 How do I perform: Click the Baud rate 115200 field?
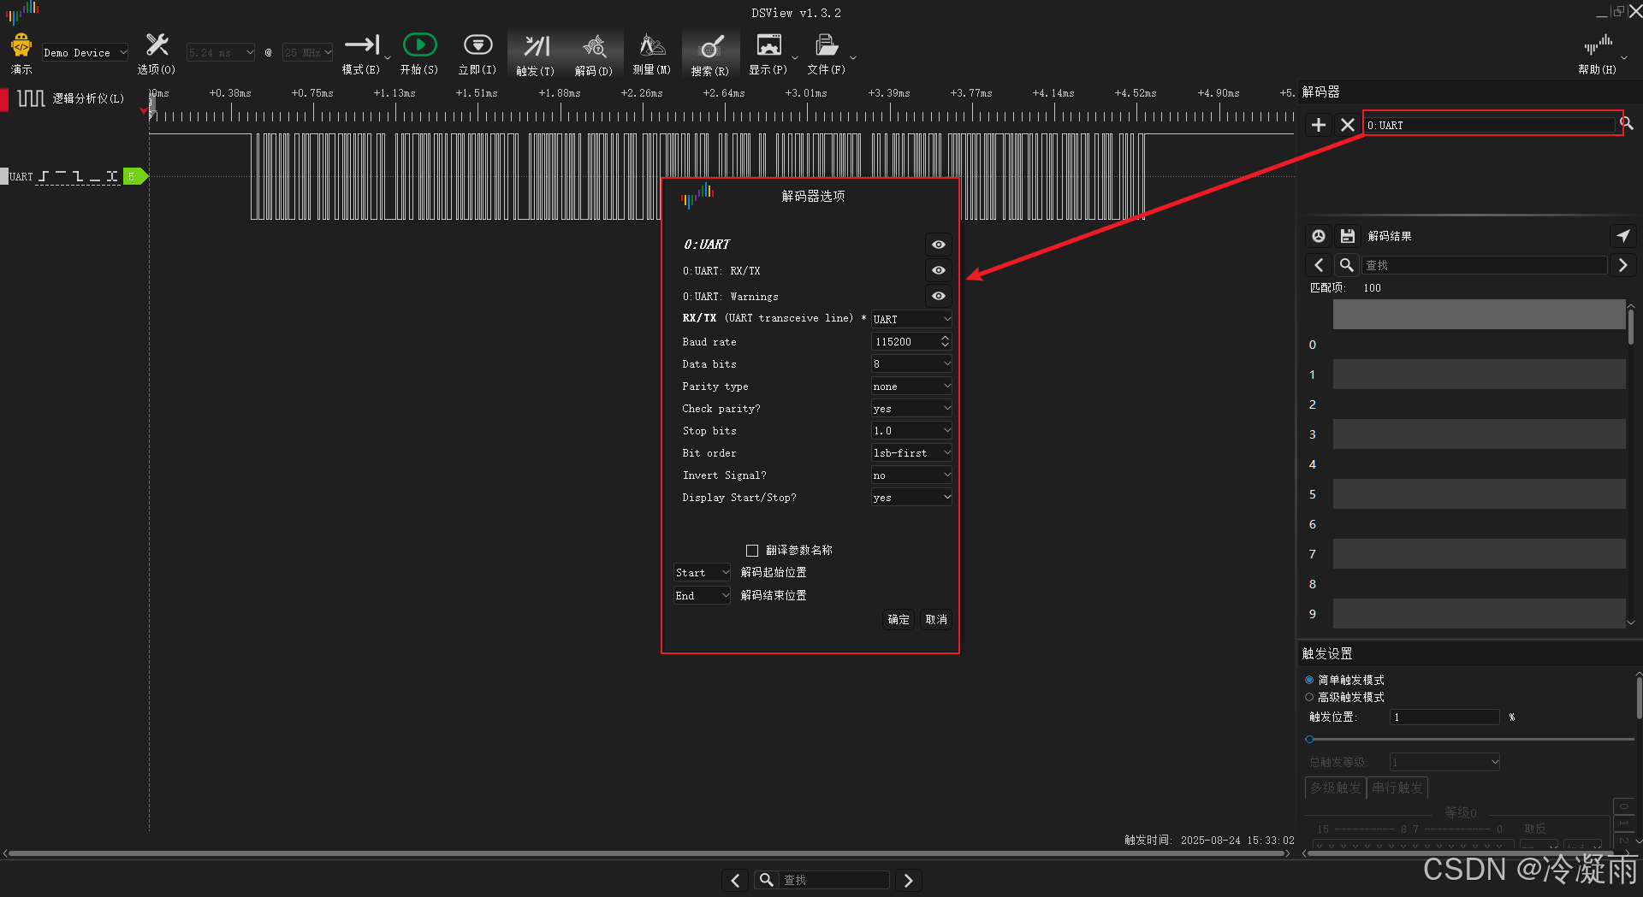coord(905,341)
